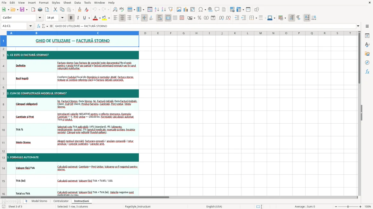Image resolution: width=373 pixels, height=209 pixels.
Task: Click the Clear Direct Formatting icon
Action: [x=86, y=10]
